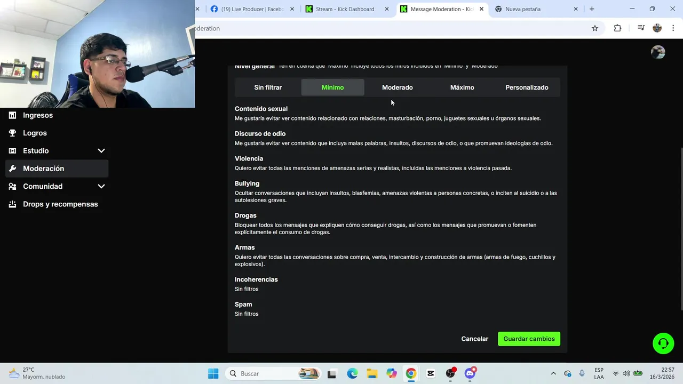Close the Live Producer Facebook tab
The width and height of the screenshot is (683, 384).
tap(292, 9)
